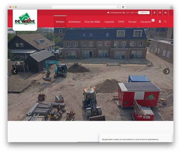The width and height of the screenshot is (181, 153).
Task: Click the cookie notice text
Action: pyautogui.click(x=130, y=139)
